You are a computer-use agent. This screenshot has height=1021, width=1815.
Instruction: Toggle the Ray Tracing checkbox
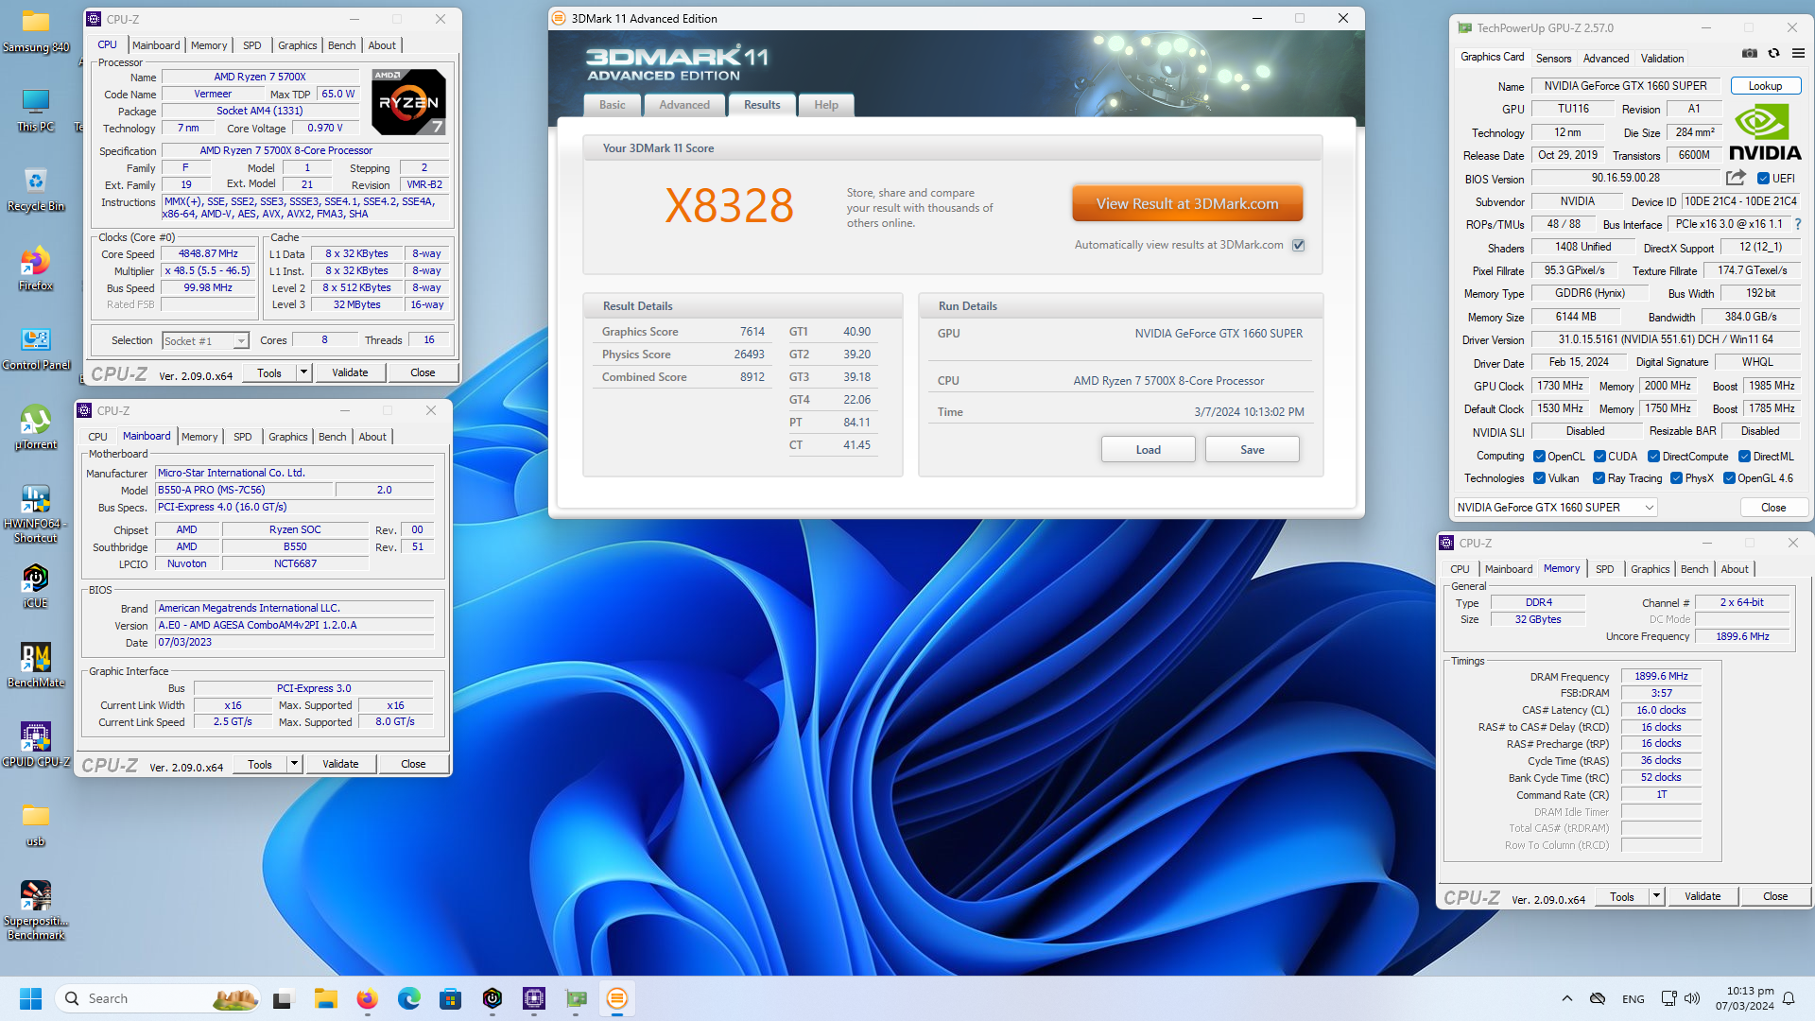(x=1599, y=478)
